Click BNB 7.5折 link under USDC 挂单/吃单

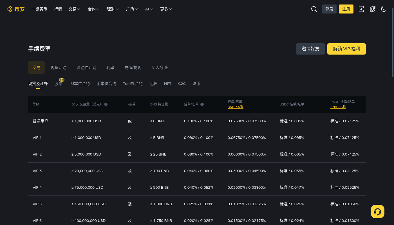(338, 107)
